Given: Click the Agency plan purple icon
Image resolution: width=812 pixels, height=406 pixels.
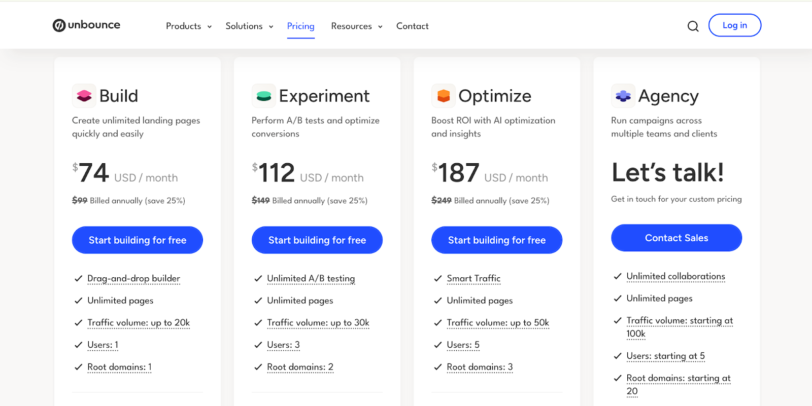Looking at the screenshot, I should coord(623,96).
